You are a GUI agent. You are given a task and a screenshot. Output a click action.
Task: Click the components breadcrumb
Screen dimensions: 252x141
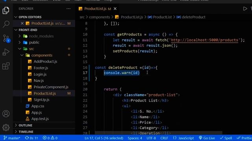[100, 17]
